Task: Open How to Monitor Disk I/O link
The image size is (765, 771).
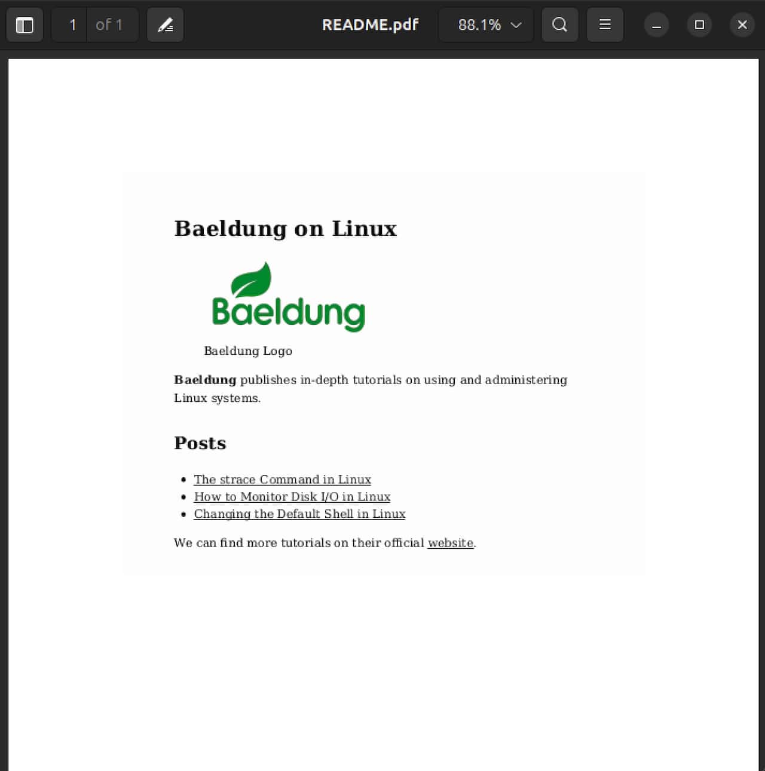Action: click(x=292, y=497)
